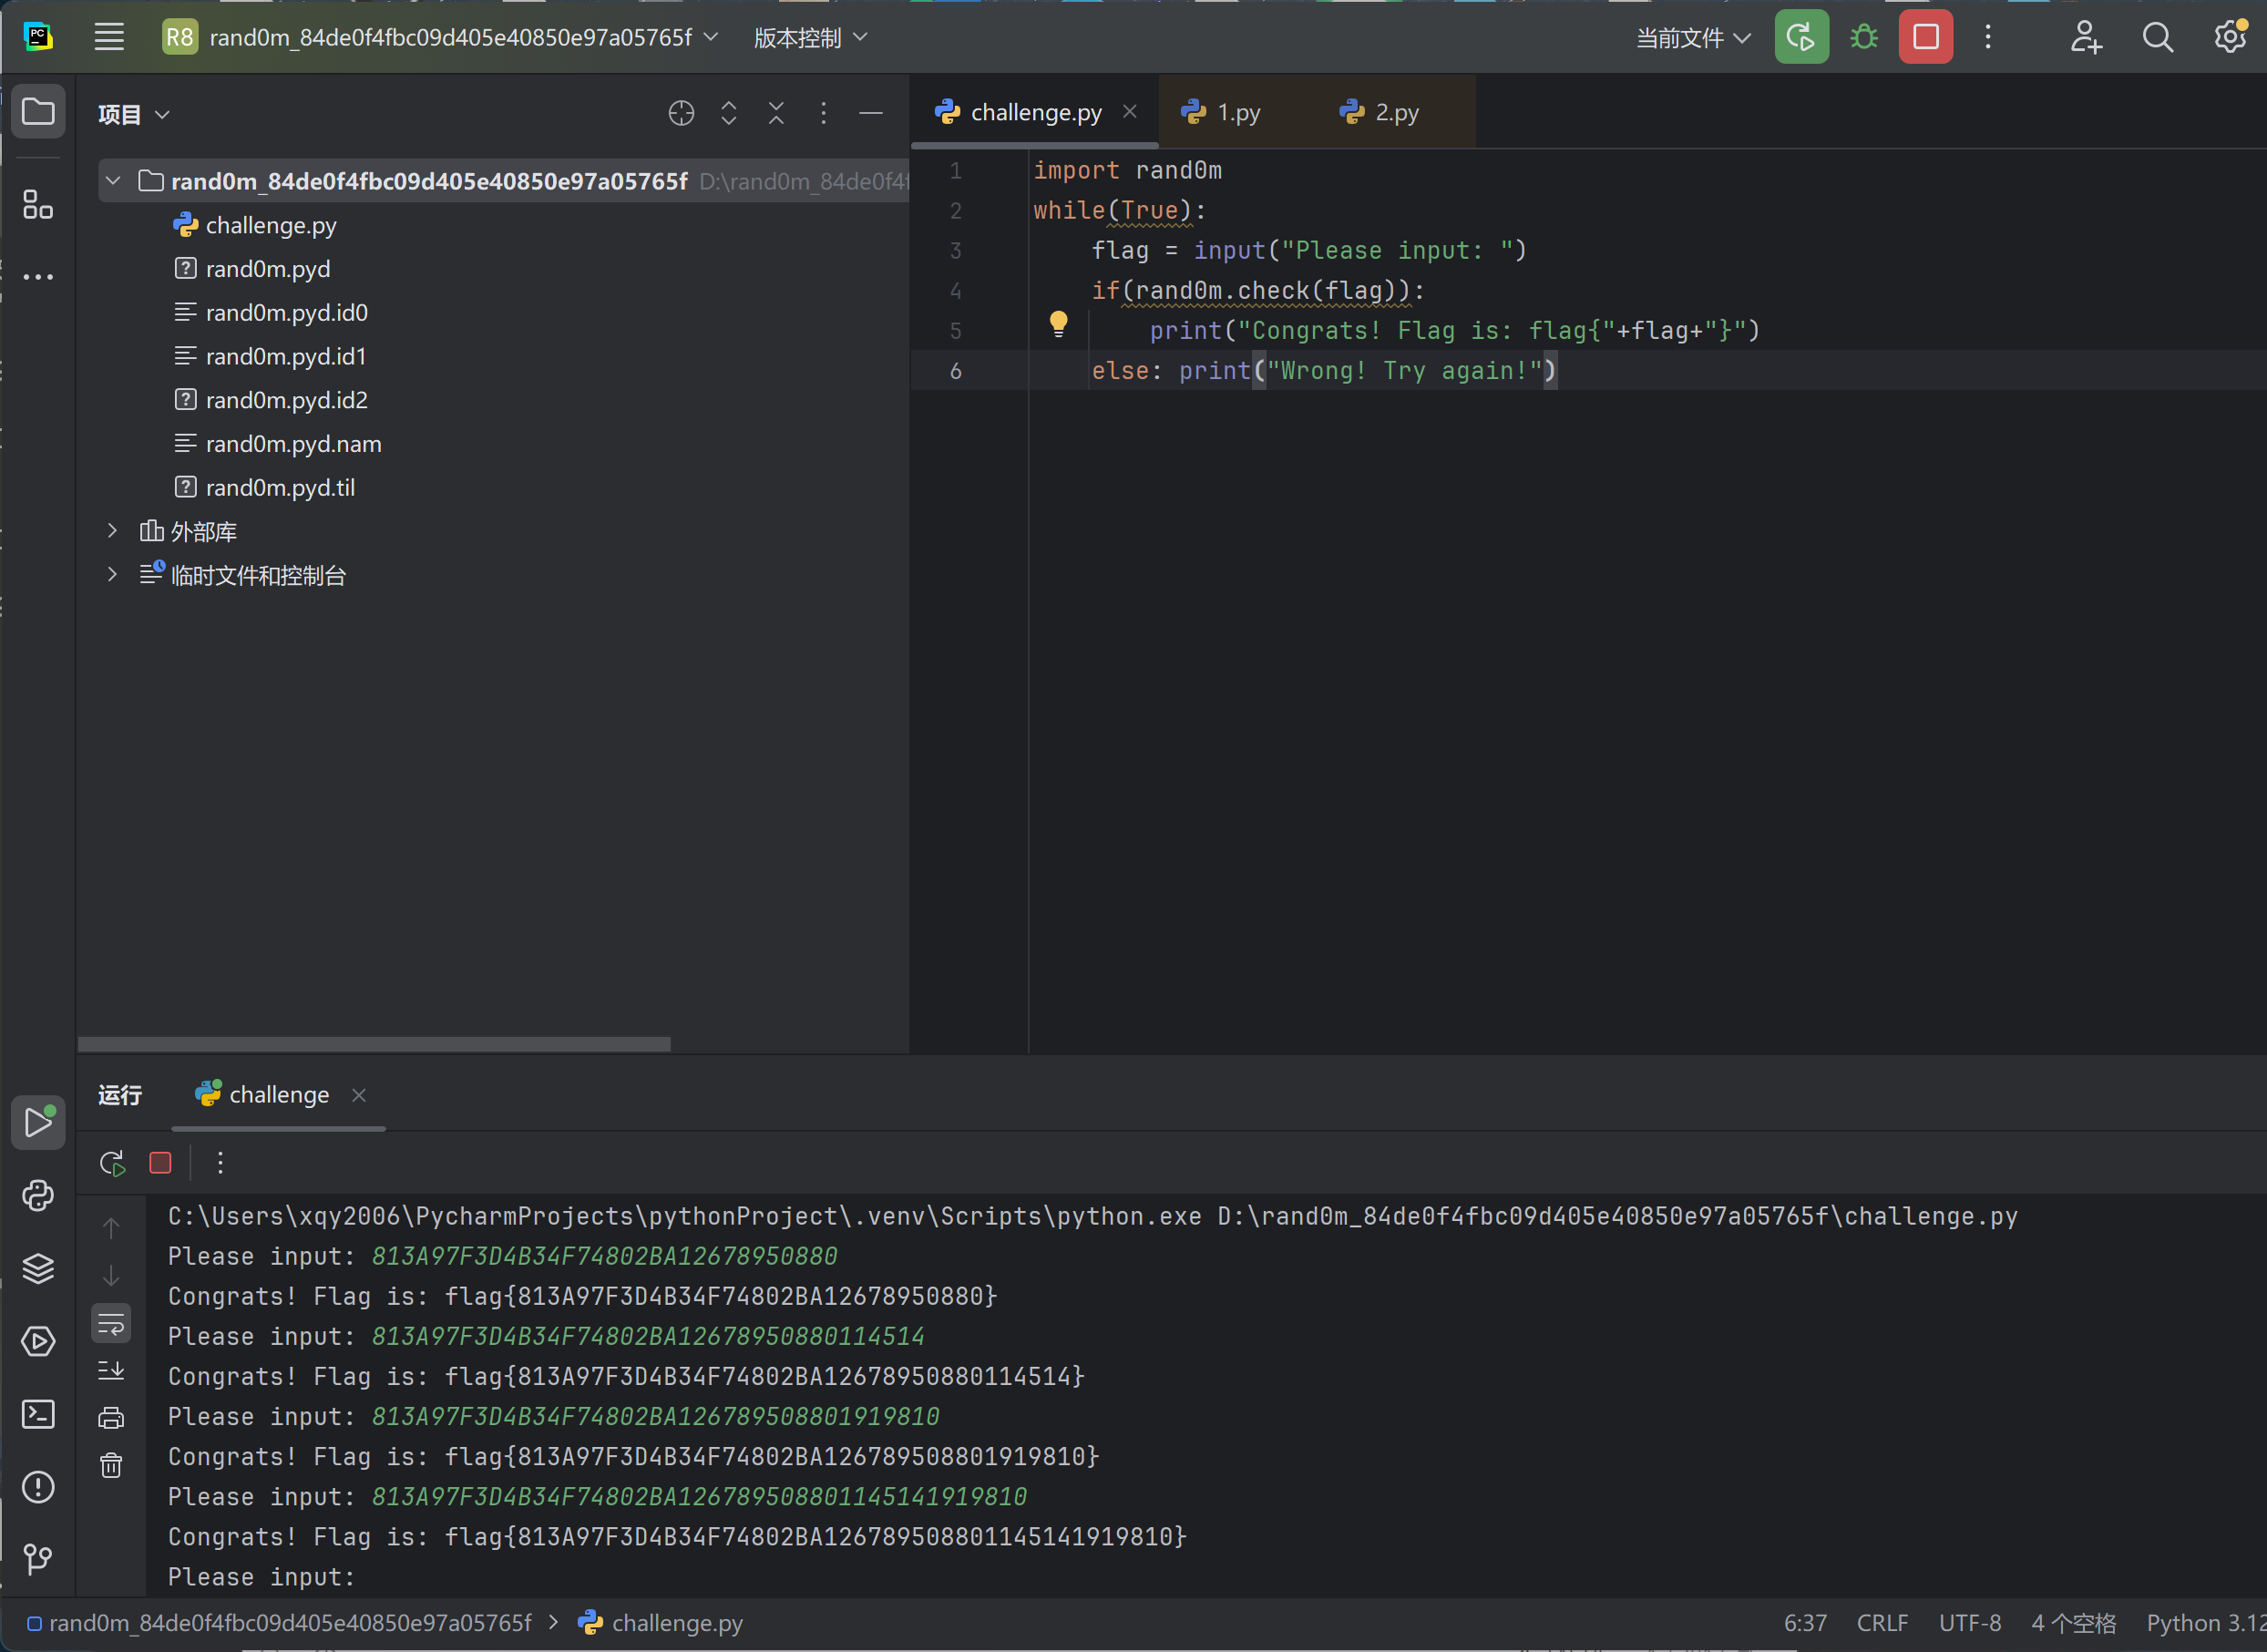Screen dimensions: 2267x1652
Task: Open the Terminal tool window
Action: pos(38,1414)
